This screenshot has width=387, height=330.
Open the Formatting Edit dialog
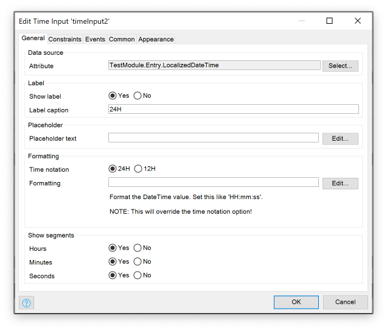pyautogui.click(x=340, y=183)
